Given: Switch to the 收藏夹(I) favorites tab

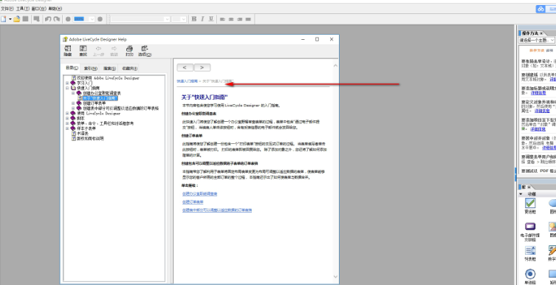Looking at the screenshot, I should (129, 69).
